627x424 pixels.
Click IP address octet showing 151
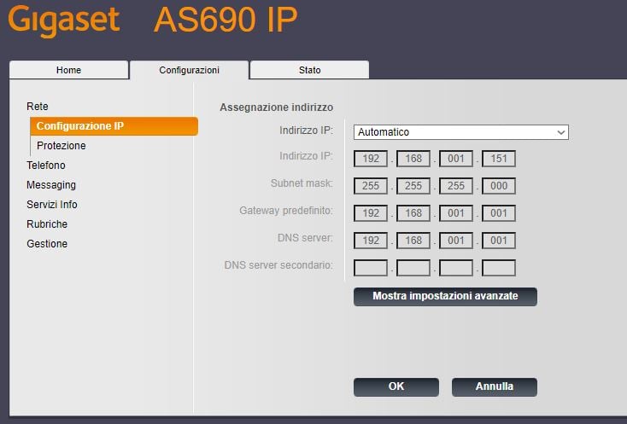tap(499, 159)
